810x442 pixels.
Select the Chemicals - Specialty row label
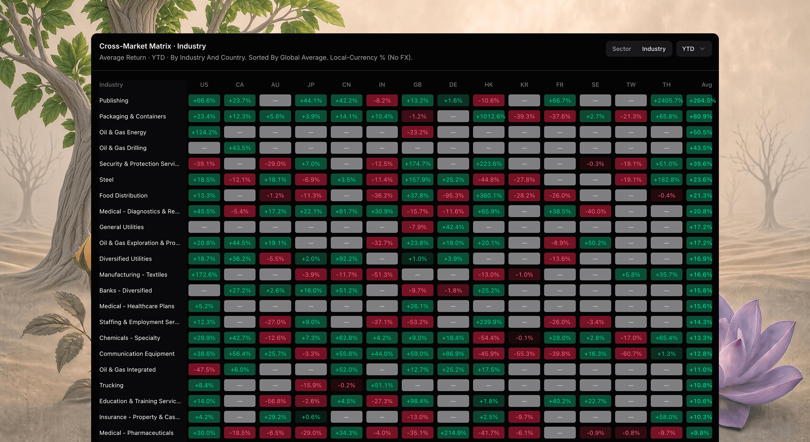click(x=130, y=338)
